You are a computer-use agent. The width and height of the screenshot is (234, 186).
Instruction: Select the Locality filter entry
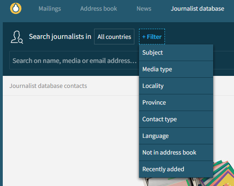point(176,86)
